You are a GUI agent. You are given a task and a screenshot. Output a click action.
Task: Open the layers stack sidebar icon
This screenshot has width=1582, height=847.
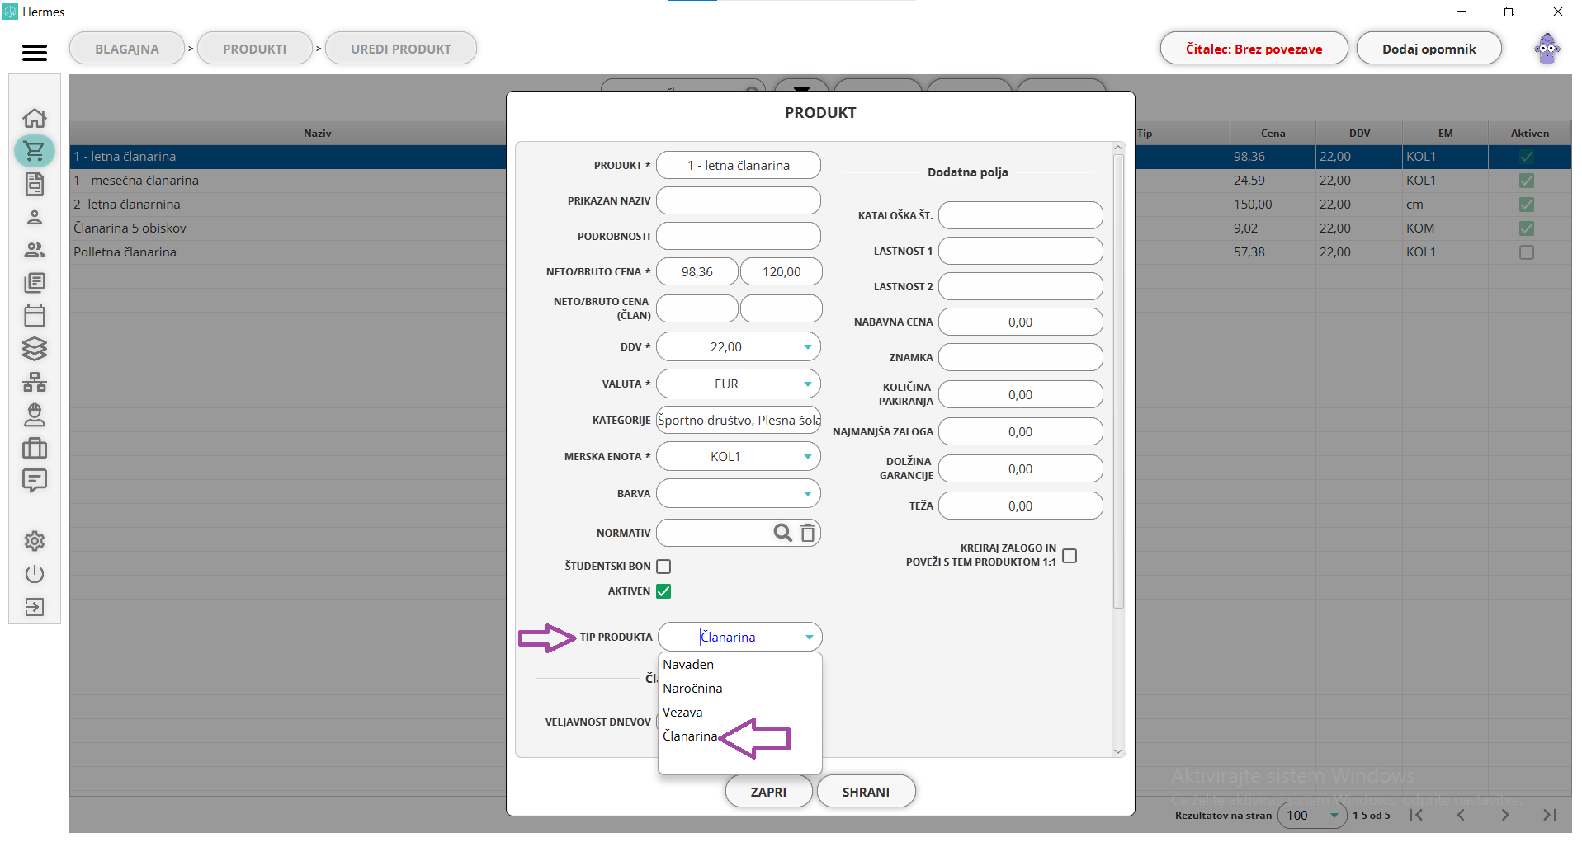click(x=35, y=349)
